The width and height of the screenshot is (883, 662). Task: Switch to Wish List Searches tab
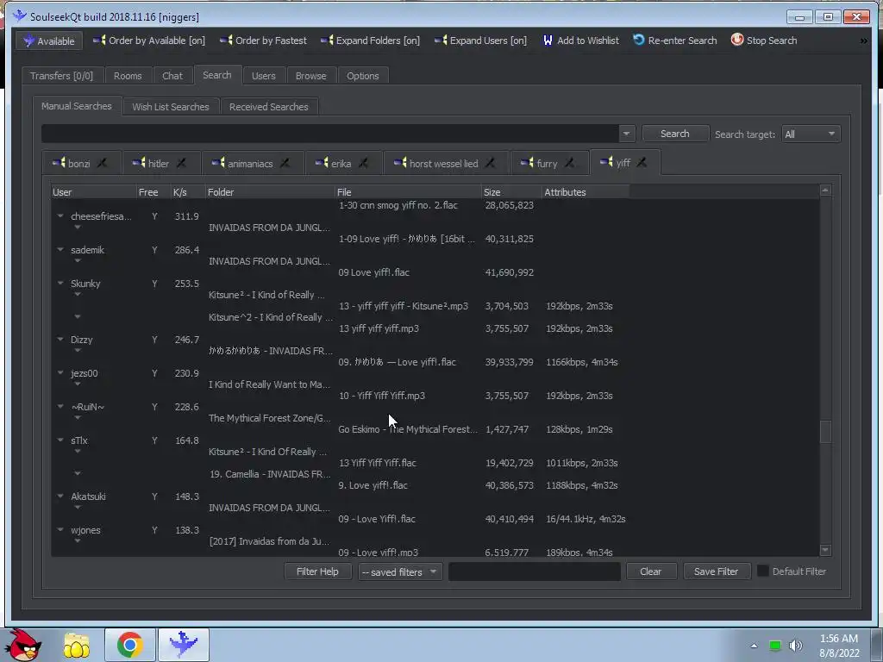tap(171, 106)
